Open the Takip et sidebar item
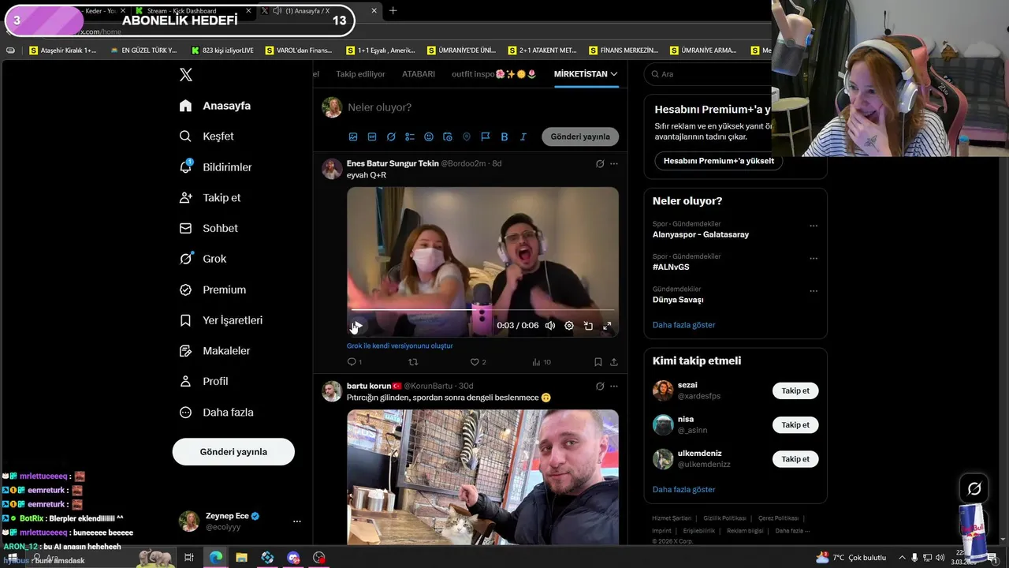 point(210,198)
